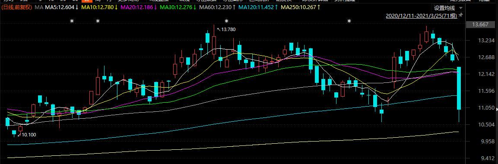Click the large cyan final candlestick

(x=459, y=88)
